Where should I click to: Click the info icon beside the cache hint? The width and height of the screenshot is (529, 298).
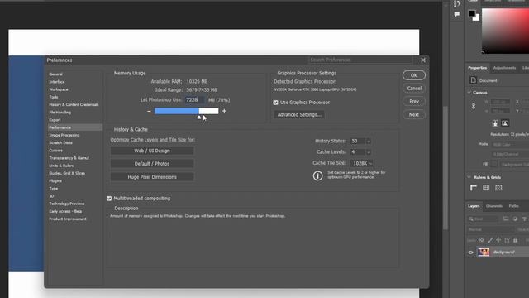tap(317, 175)
